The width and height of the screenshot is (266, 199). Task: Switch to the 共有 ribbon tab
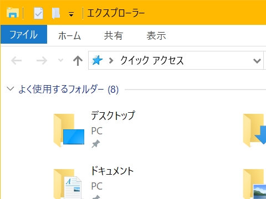pos(114,35)
